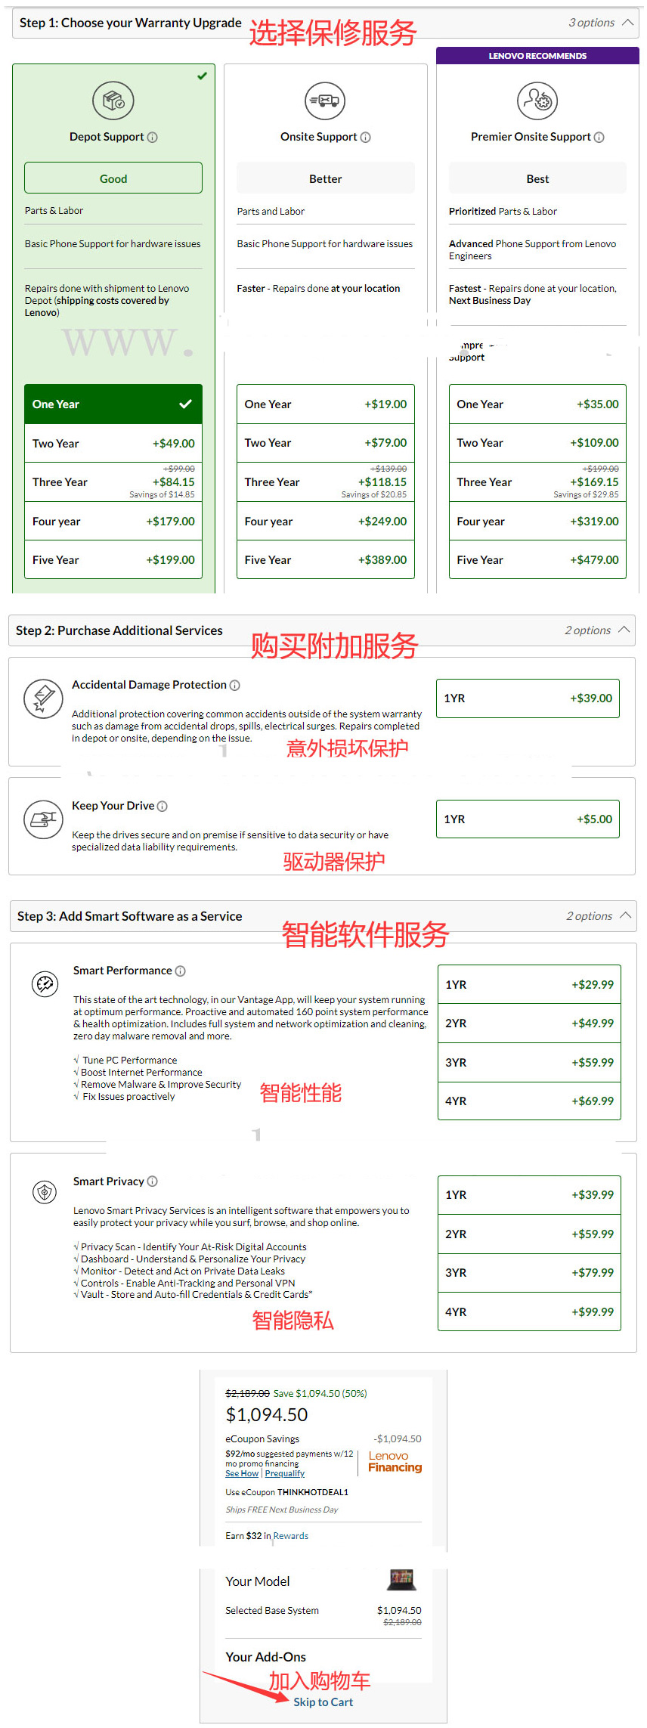Add Smart Privacy 1YR +$39.99
The width and height of the screenshot is (647, 1728).
pyautogui.click(x=529, y=1195)
